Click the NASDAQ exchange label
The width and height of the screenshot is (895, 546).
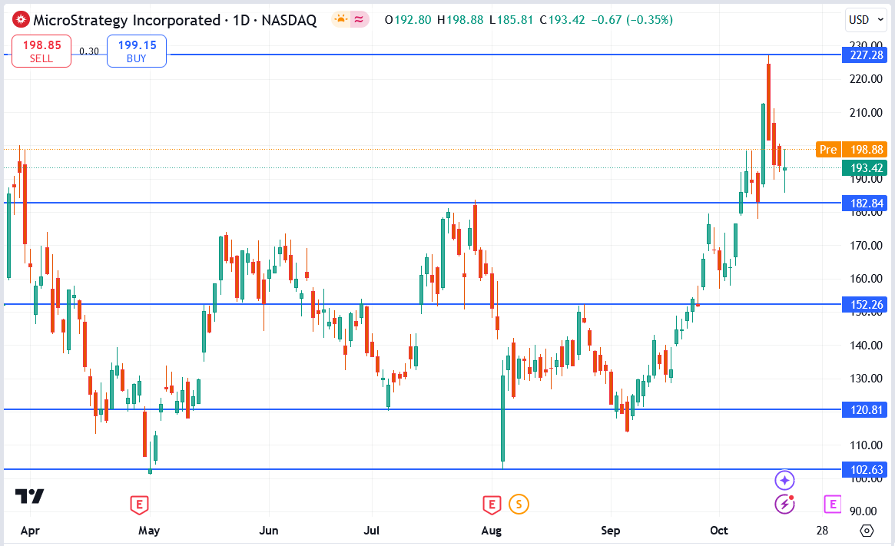coord(290,20)
